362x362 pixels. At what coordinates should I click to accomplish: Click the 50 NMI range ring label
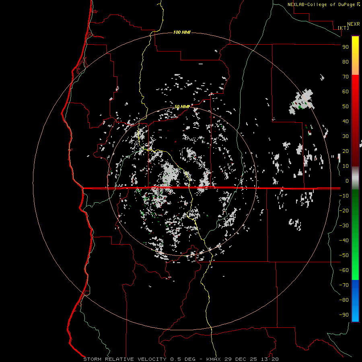tap(182, 107)
